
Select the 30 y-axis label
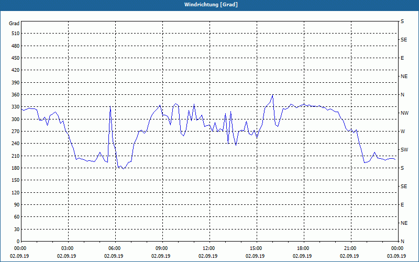pos(17,229)
